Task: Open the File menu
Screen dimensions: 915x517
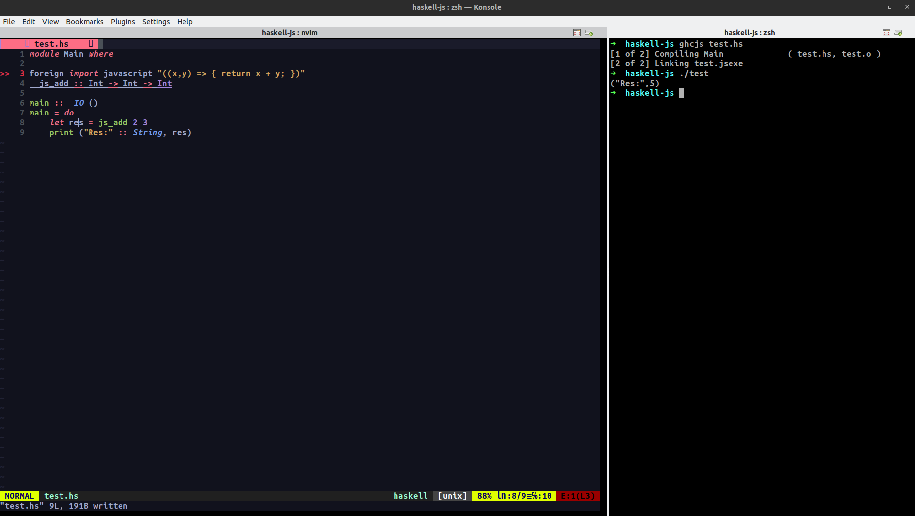Action: pos(9,22)
